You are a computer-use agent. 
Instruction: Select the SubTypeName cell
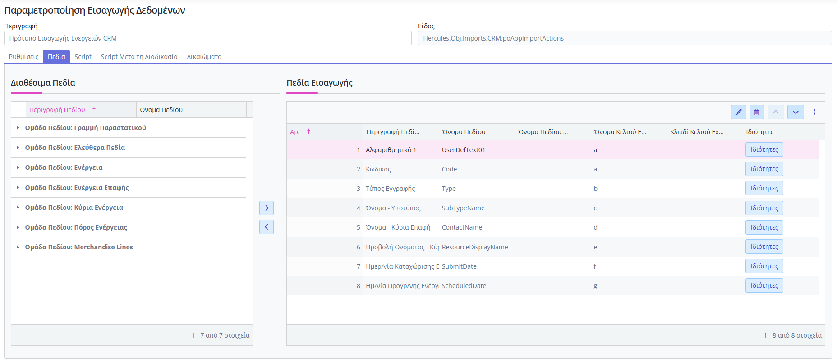tap(477, 208)
